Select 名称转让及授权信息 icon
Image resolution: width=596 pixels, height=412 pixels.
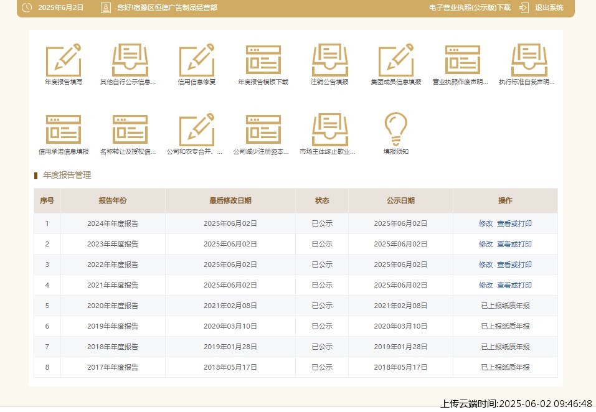[130, 129]
